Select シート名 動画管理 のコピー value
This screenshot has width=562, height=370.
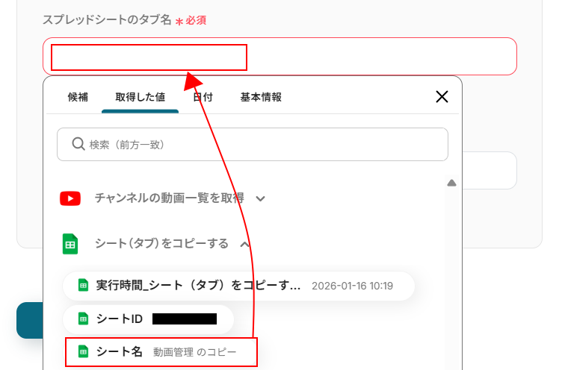pos(161,352)
